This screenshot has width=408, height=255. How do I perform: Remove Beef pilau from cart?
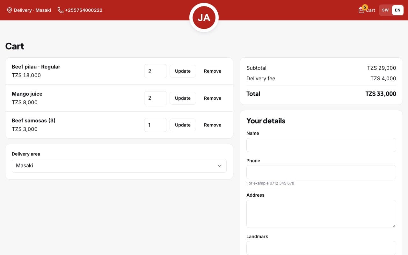coord(213,71)
